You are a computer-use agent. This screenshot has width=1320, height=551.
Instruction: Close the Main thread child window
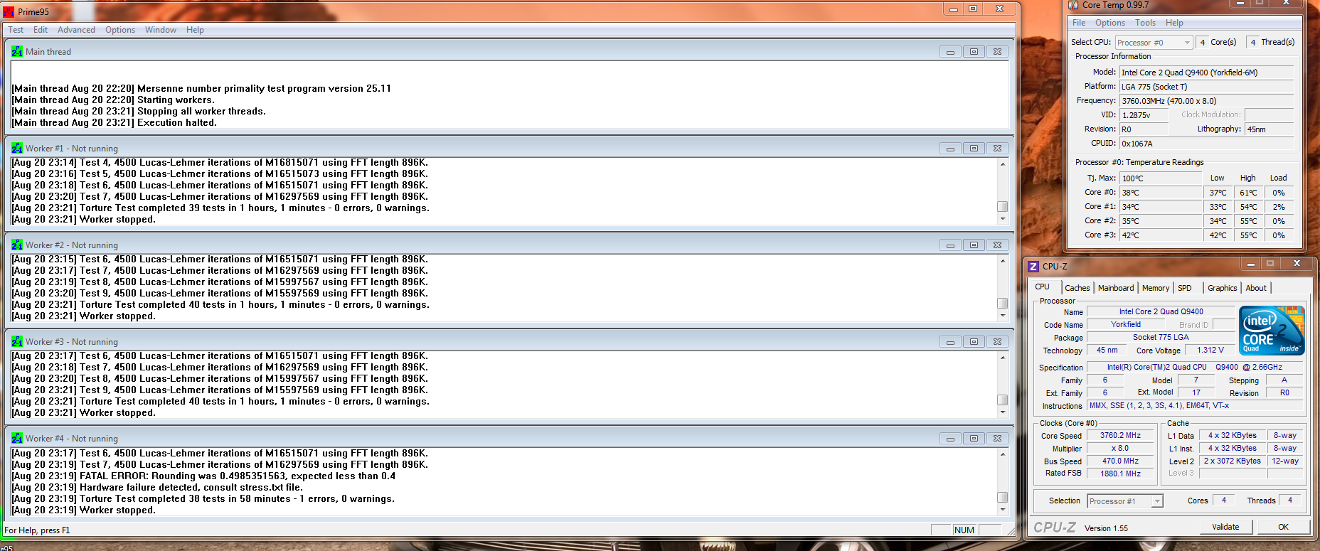(x=997, y=52)
